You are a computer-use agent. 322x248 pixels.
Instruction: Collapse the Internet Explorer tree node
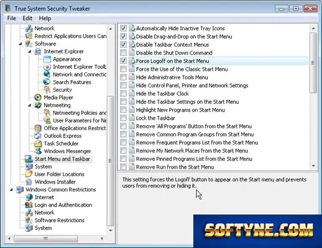click(29, 51)
